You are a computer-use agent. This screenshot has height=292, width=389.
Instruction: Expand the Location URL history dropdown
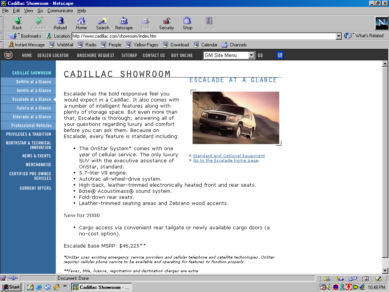click(x=338, y=36)
